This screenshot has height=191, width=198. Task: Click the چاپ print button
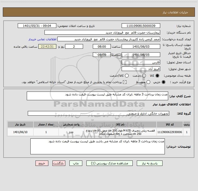[x=76, y=163]
